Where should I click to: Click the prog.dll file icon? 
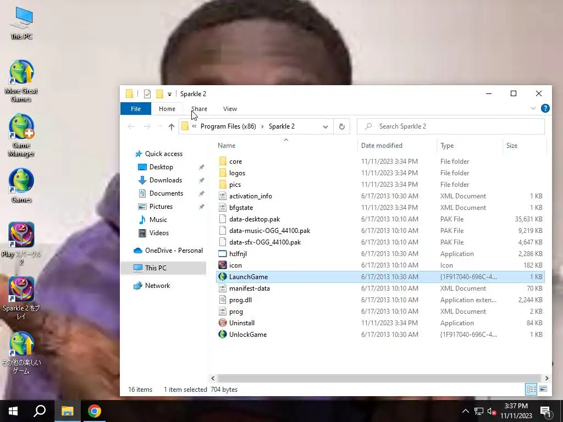[223, 299]
